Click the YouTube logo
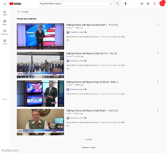Viewport: 166px width, 153px height. (15, 4)
